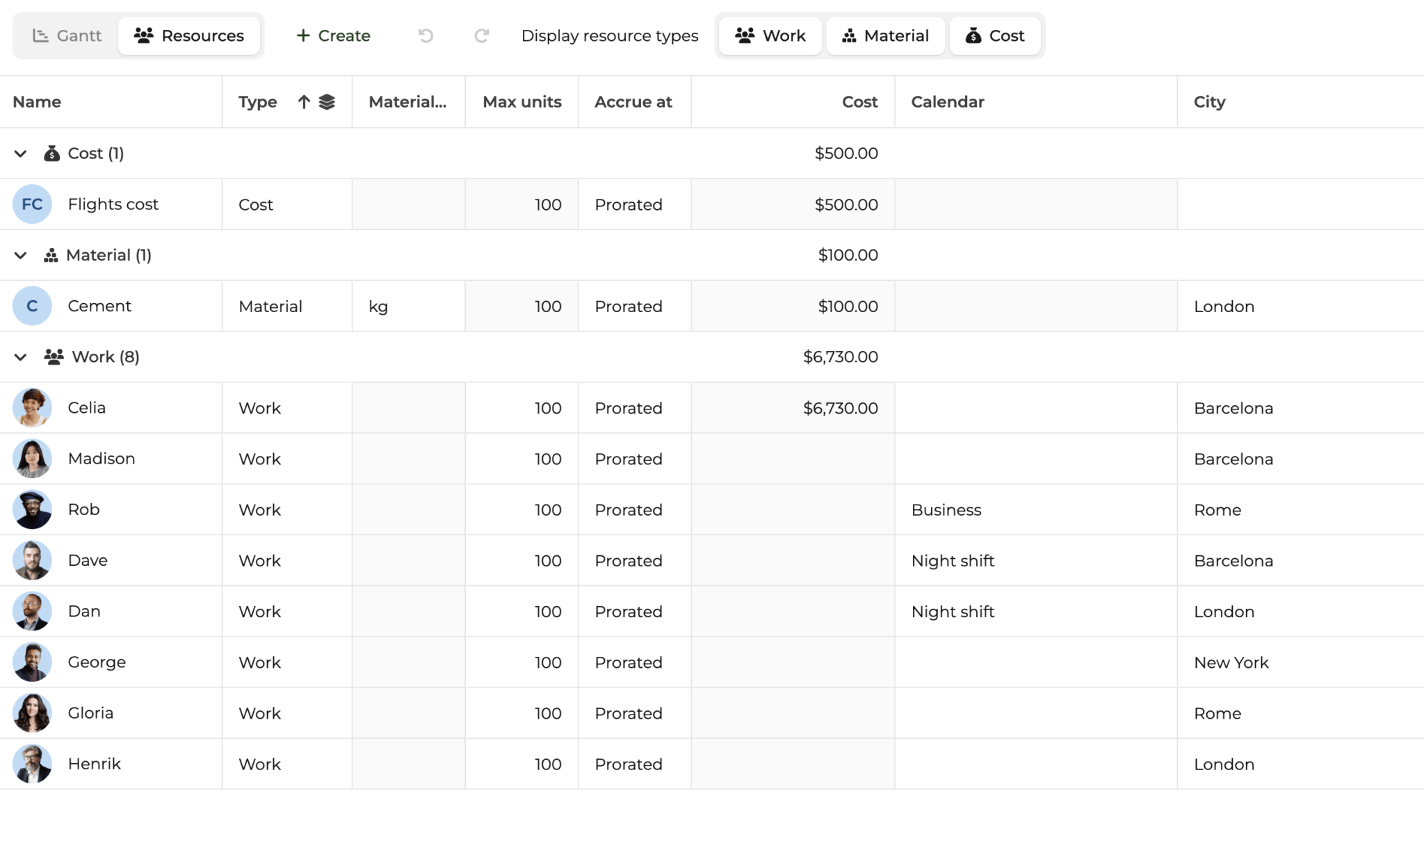Click the undo arrow icon
This screenshot has height=866, width=1424.
(426, 35)
